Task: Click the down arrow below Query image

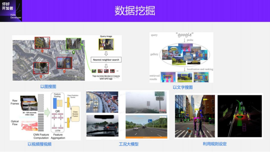Action: (x=106, y=53)
